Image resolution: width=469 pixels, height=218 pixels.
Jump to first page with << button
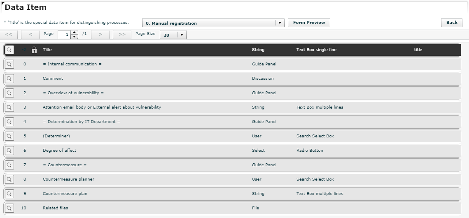[9, 35]
